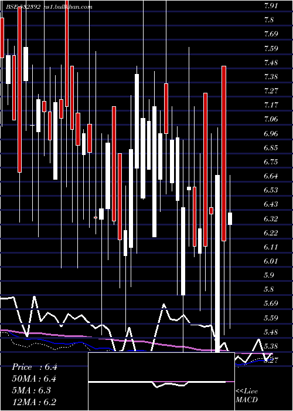This screenshot has width=293, height=411.
Task: Click the 5.9 price axis label
Action: [x=269, y=275]
